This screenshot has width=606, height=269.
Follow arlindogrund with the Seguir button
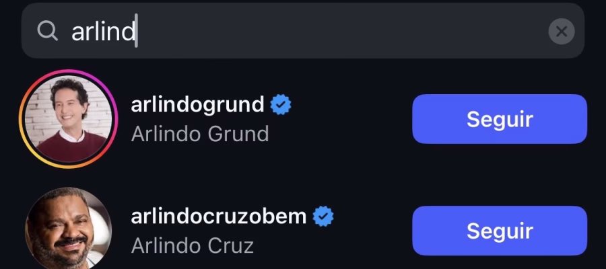pyautogui.click(x=500, y=119)
